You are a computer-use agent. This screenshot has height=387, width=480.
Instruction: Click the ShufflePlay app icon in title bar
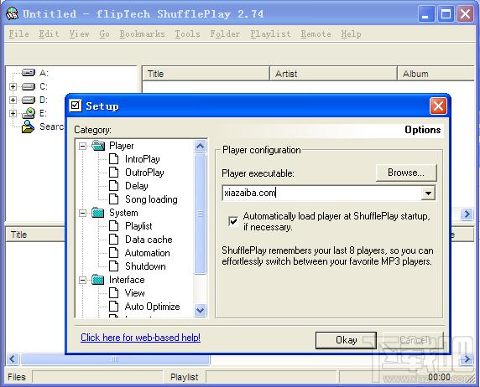point(12,13)
